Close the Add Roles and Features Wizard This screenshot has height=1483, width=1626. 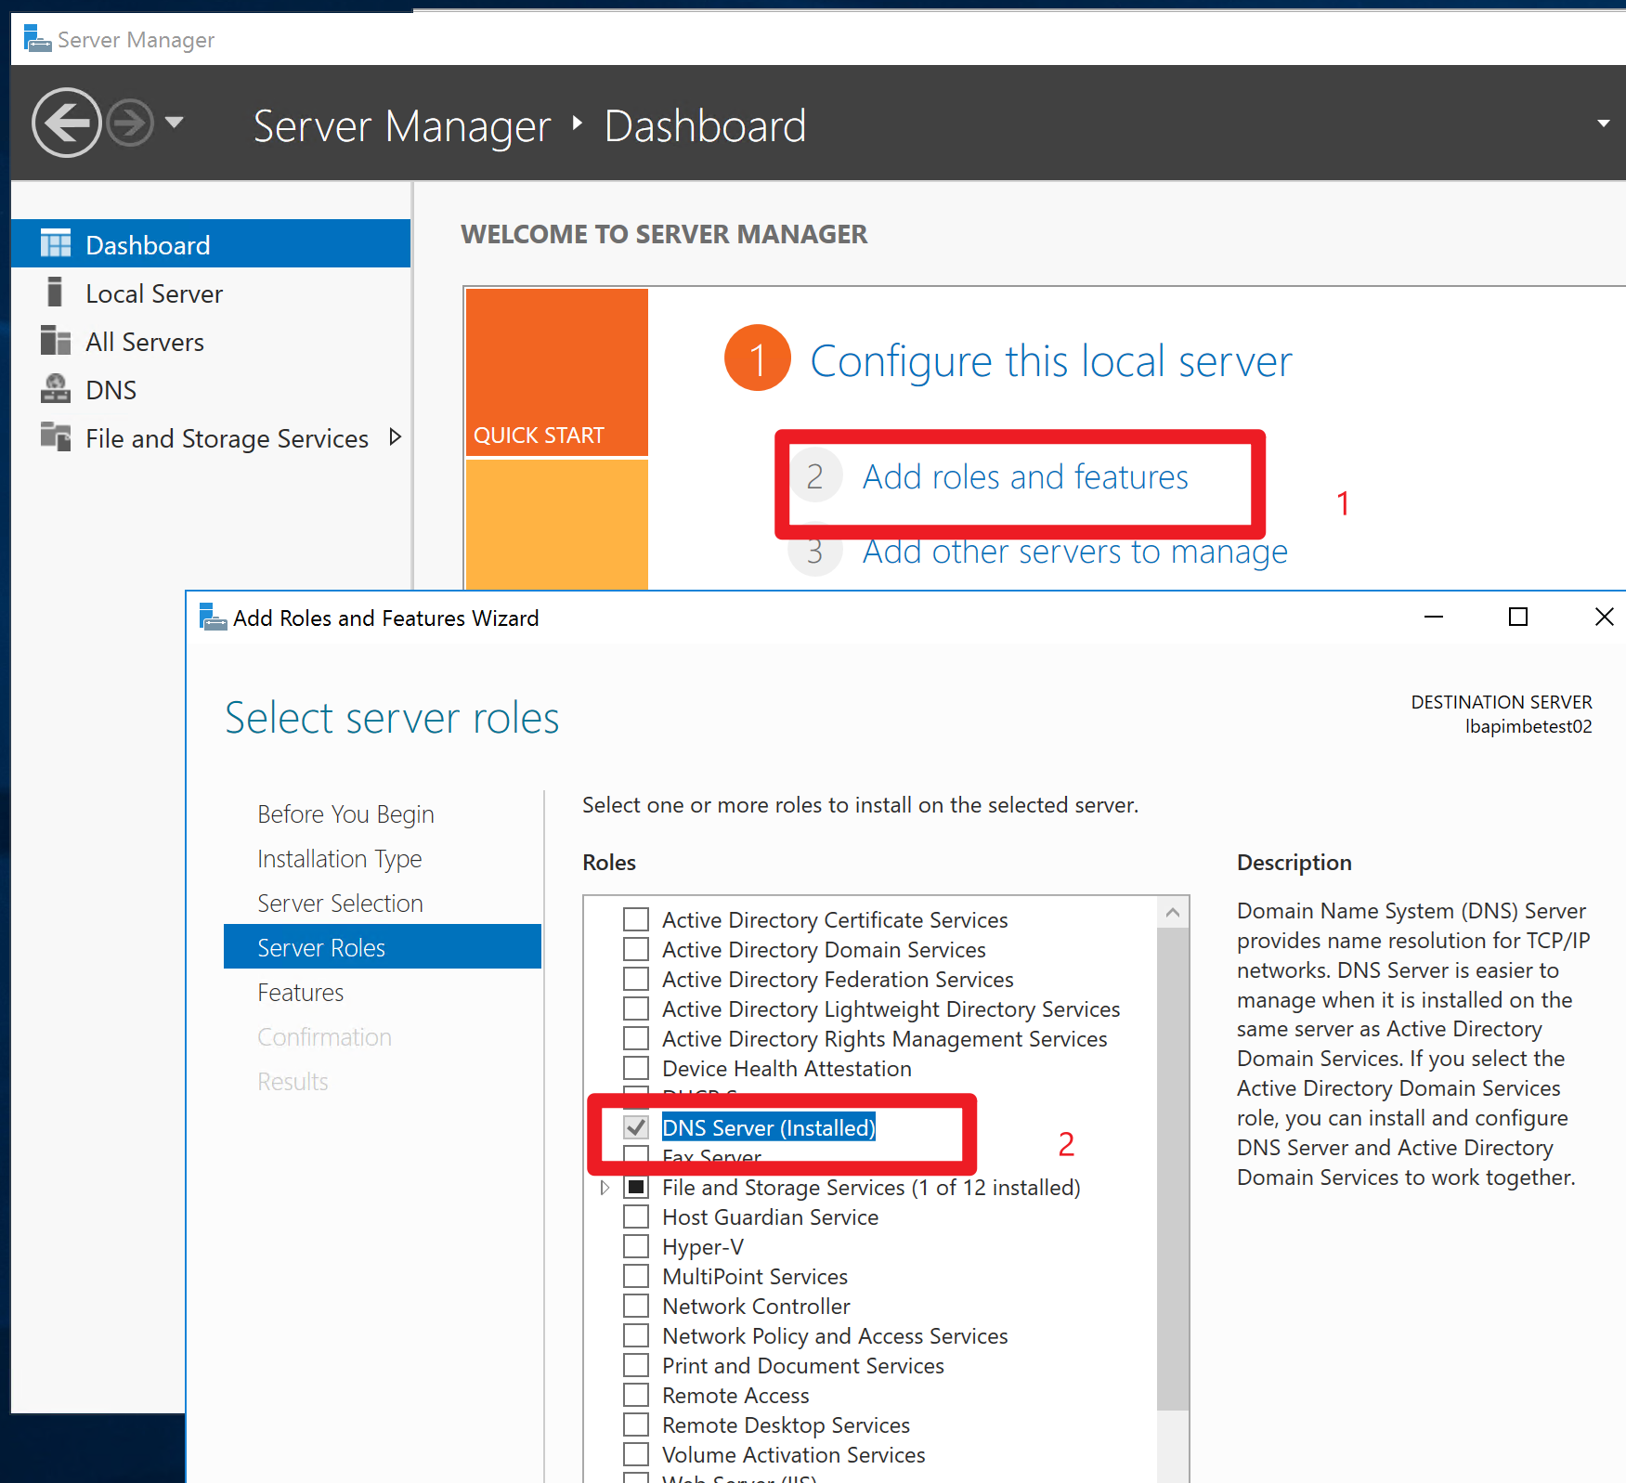tap(1604, 617)
